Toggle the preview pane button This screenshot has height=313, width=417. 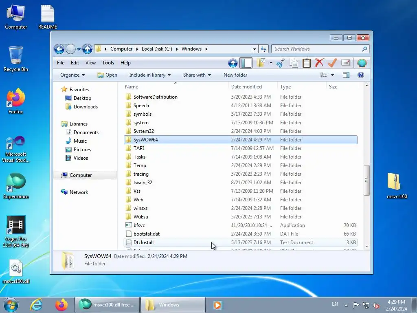(x=346, y=75)
